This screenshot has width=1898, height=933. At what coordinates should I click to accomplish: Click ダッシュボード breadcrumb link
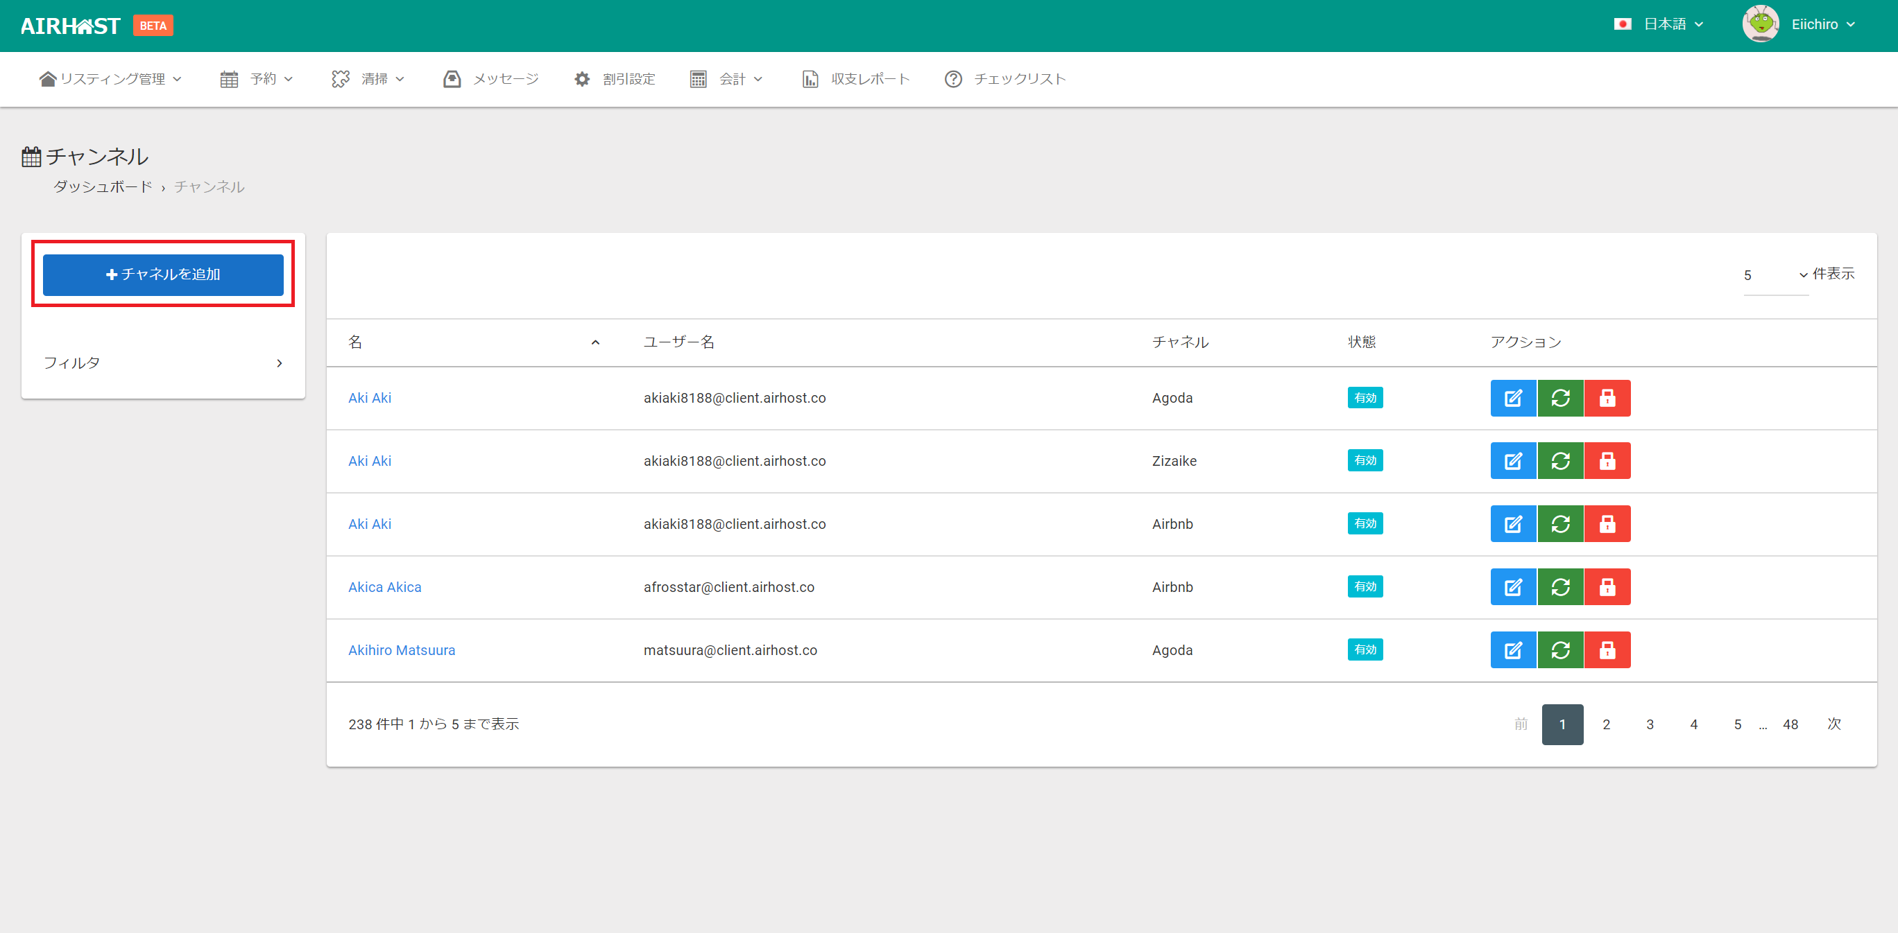point(103,187)
